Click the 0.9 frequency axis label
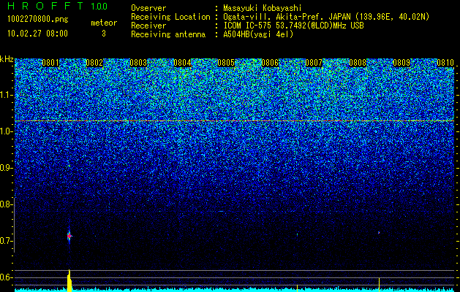460x292 pixels. click(7, 168)
